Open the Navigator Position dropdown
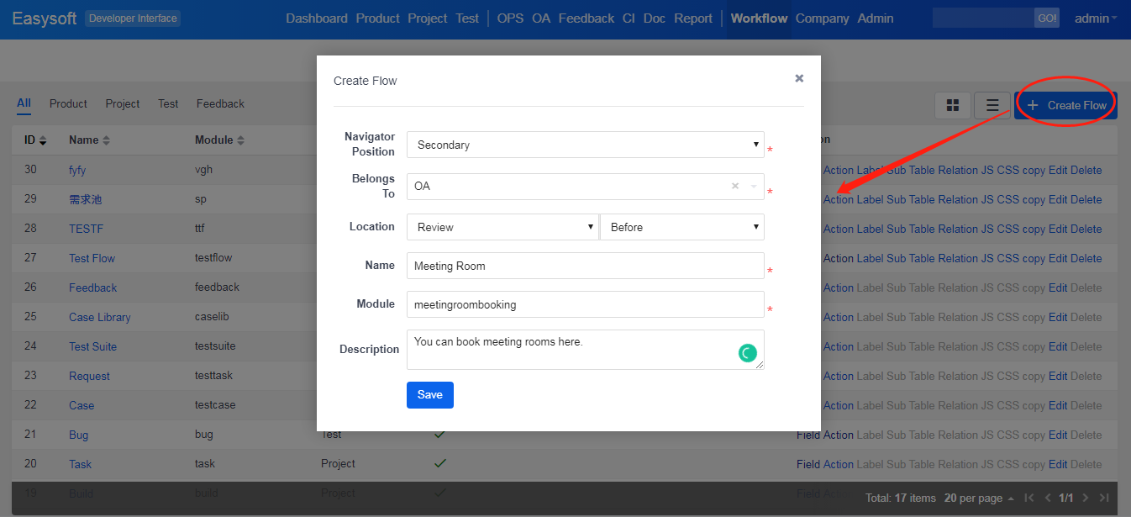 pos(585,145)
